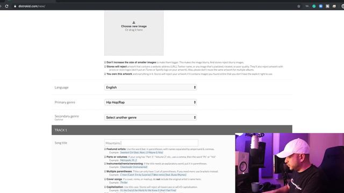Image resolution: width=344 pixels, height=193 pixels.
Task: Click the upload icon above Choose new image
Action: click(134, 23)
